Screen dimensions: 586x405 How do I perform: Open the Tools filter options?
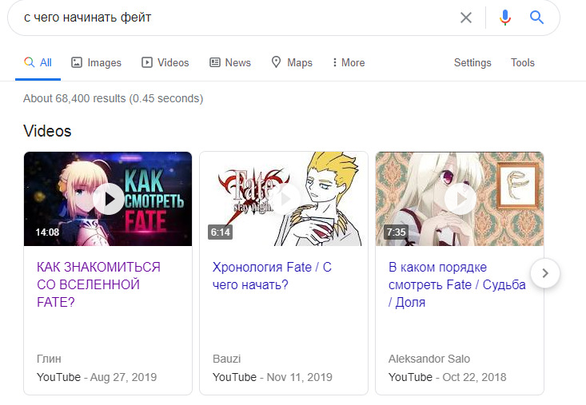coord(523,62)
